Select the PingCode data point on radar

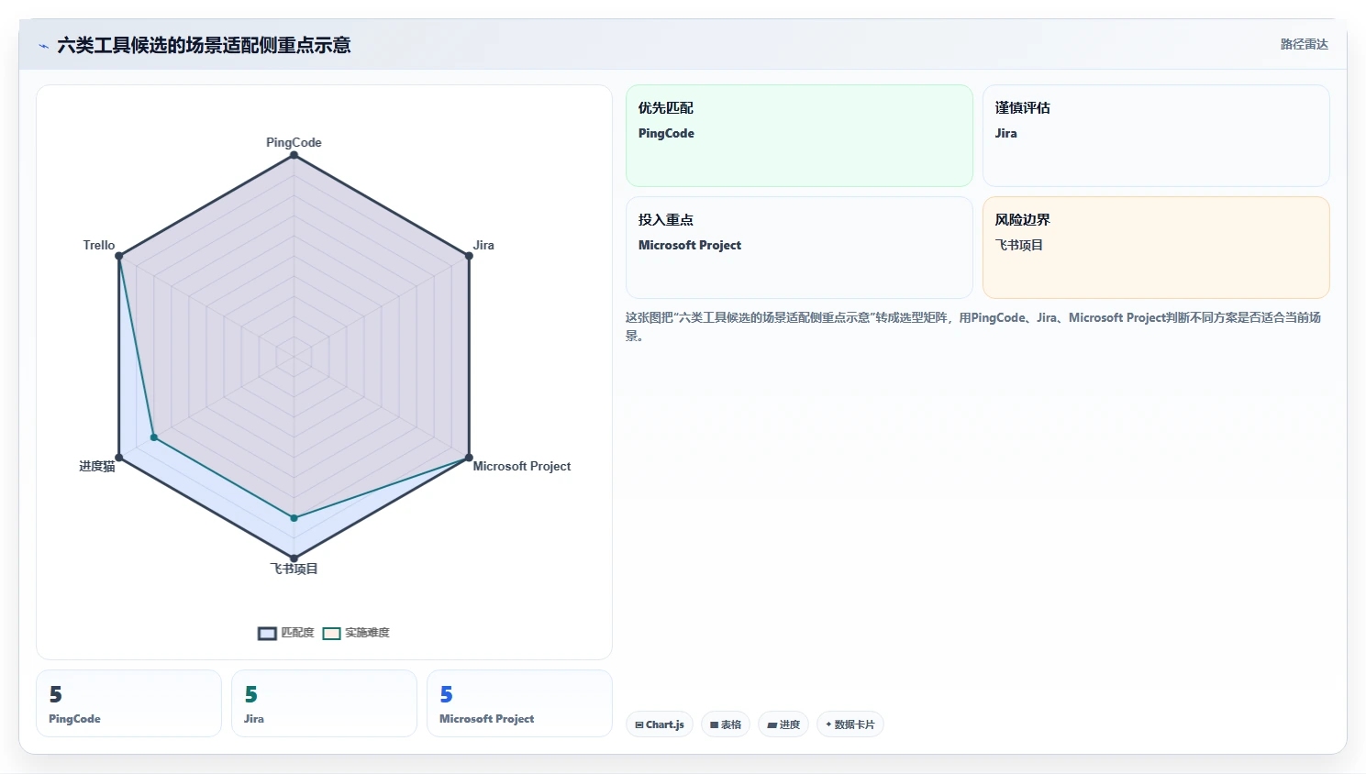294,155
